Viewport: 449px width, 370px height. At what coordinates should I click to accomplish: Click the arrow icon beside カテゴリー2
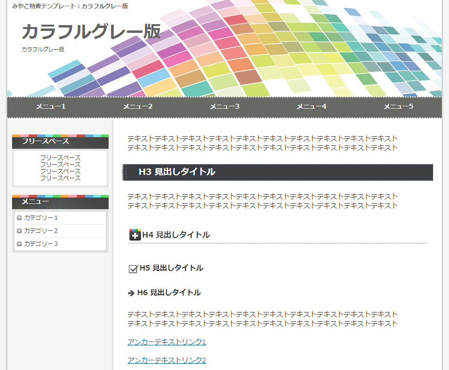tap(19, 231)
